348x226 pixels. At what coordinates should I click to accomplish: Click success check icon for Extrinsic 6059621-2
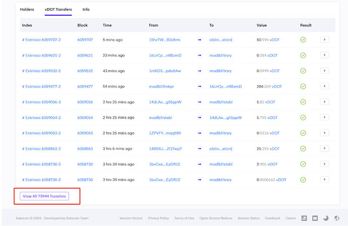303,55
